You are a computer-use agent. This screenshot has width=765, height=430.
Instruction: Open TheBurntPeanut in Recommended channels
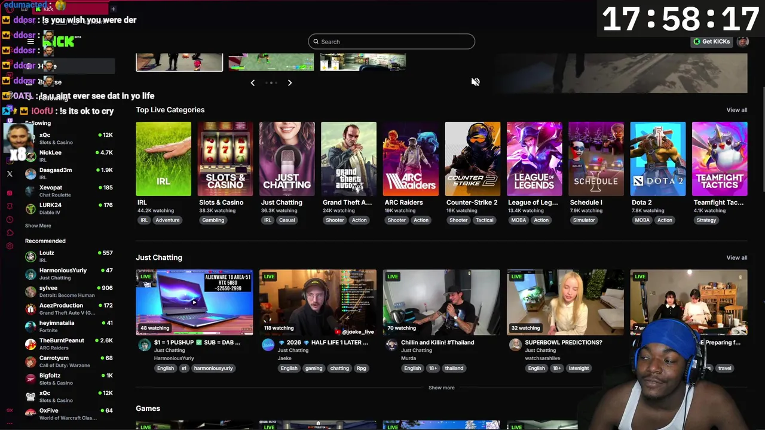pos(69,344)
